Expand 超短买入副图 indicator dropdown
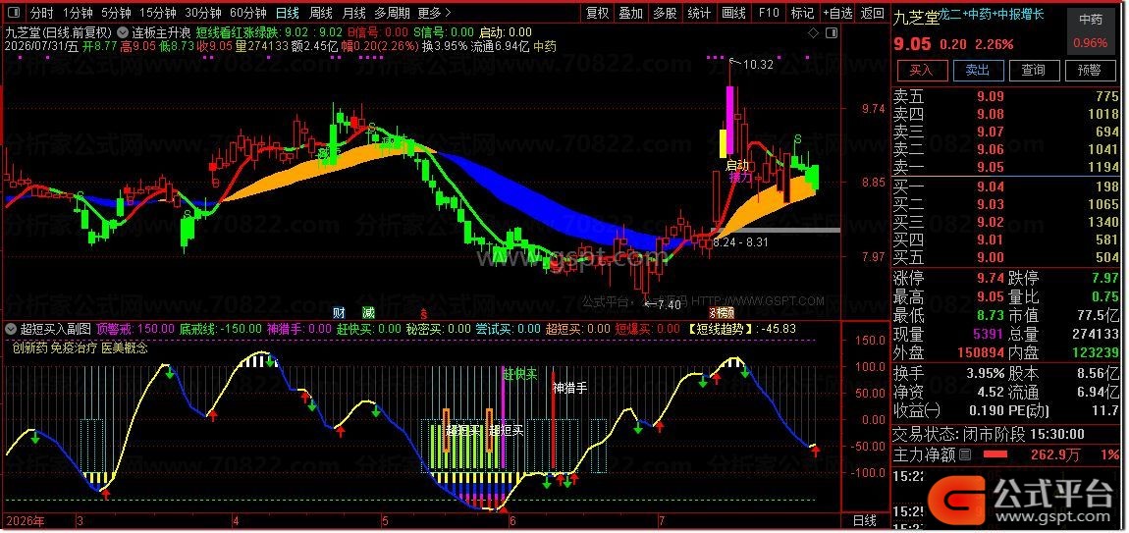1129x533 pixels. (x=10, y=329)
